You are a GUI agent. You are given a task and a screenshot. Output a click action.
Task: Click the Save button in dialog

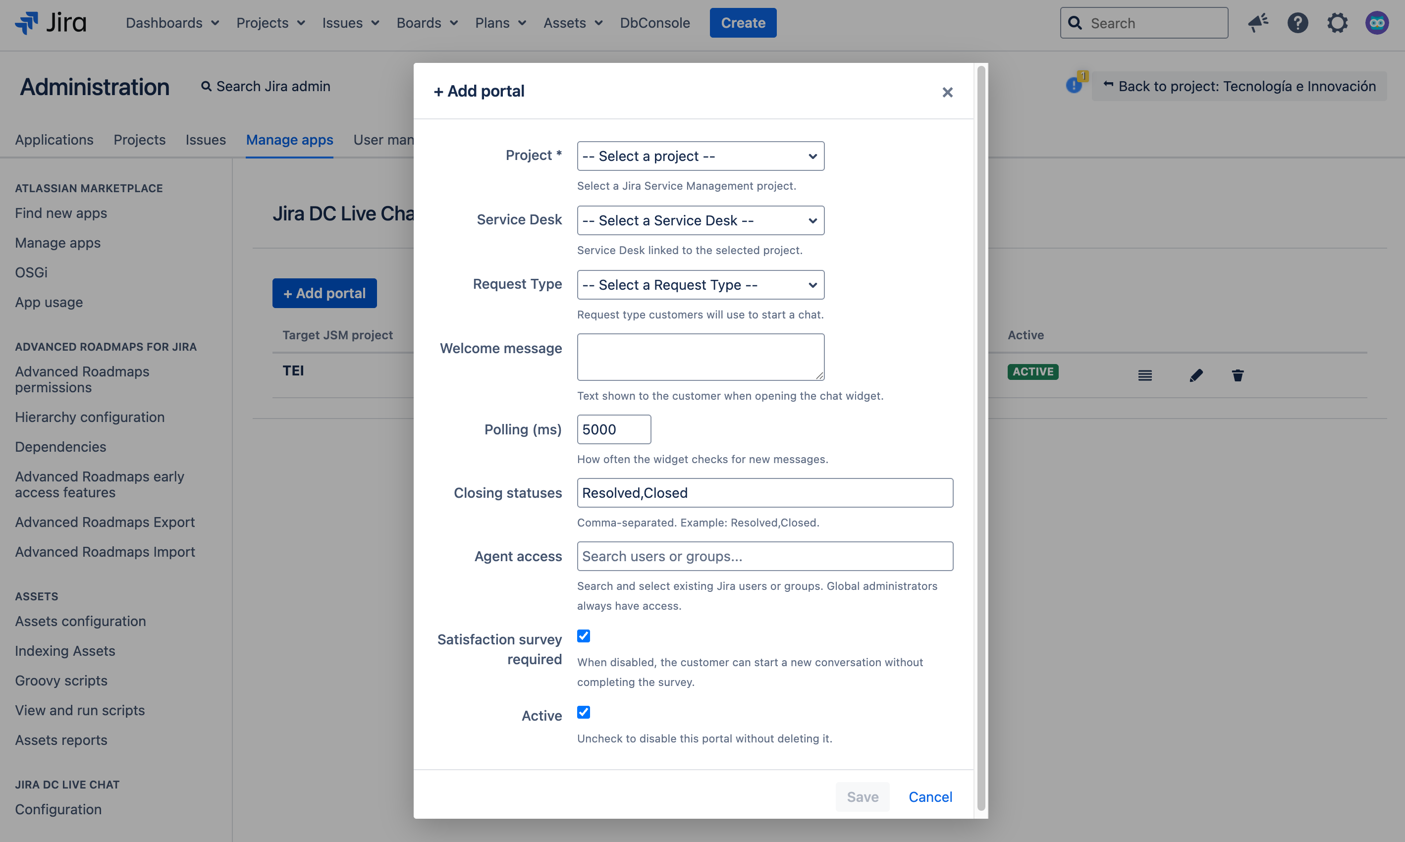tap(863, 796)
